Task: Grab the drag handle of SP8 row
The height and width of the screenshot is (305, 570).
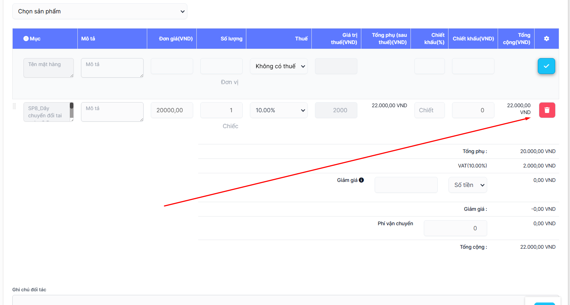Action: tap(14, 106)
